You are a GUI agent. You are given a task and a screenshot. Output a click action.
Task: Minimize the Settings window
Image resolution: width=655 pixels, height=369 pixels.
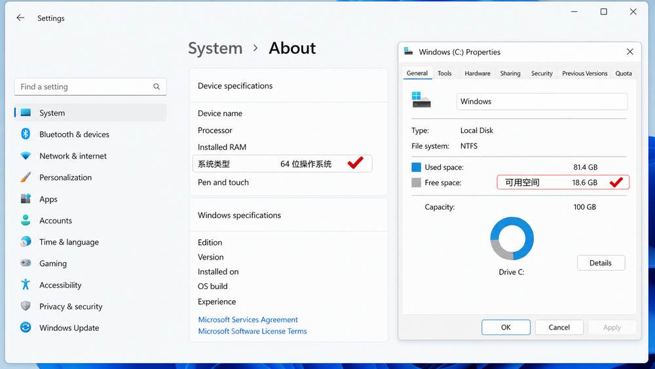point(574,12)
